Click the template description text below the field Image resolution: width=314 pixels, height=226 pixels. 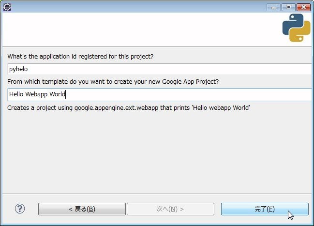(x=128, y=107)
